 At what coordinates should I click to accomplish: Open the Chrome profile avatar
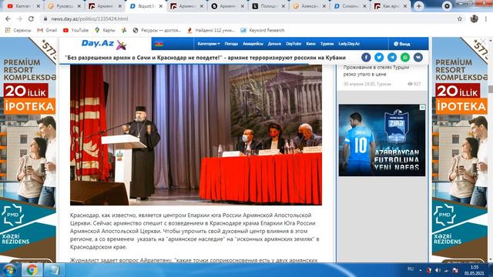tap(475, 18)
